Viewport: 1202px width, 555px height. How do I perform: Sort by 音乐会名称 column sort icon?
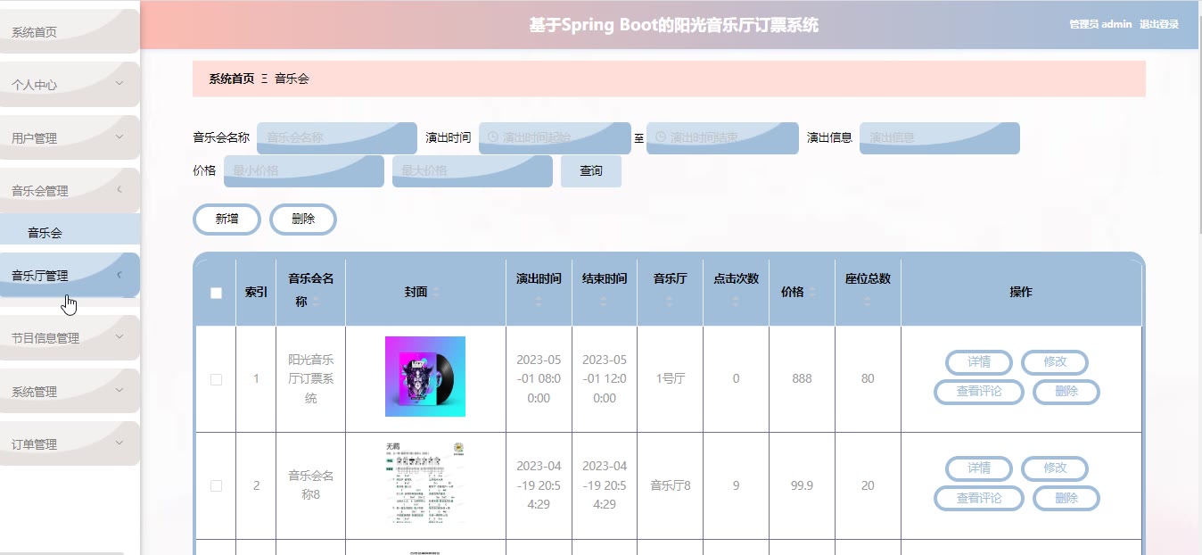pyautogui.click(x=316, y=302)
